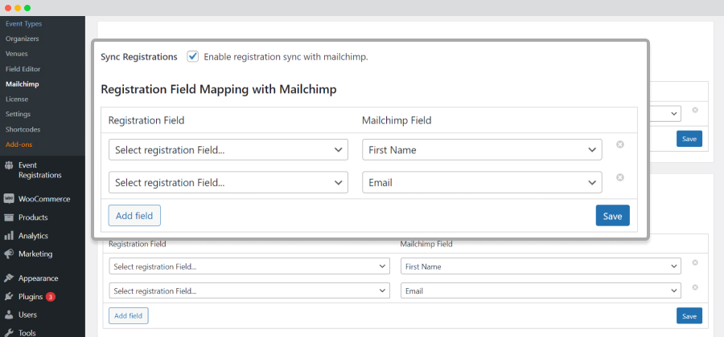Viewport: 724px width, 337px height.
Task: Open WooCommerce via its sidebar icon
Action: click(x=8, y=199)
